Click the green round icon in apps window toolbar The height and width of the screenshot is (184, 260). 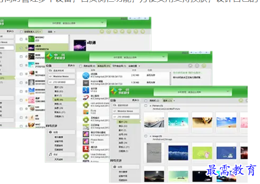pos(204,66)
